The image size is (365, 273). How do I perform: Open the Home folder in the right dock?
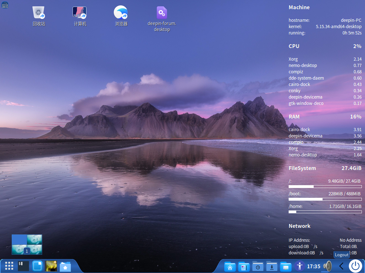(230, 266)
